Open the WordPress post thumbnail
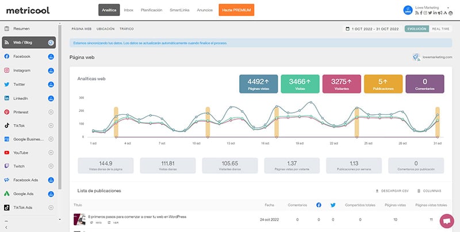460x232 pixels. [x=79, y=219]
